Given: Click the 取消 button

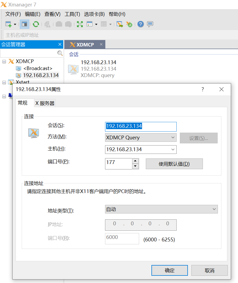Looking at the screenshot, I should 210,270.
